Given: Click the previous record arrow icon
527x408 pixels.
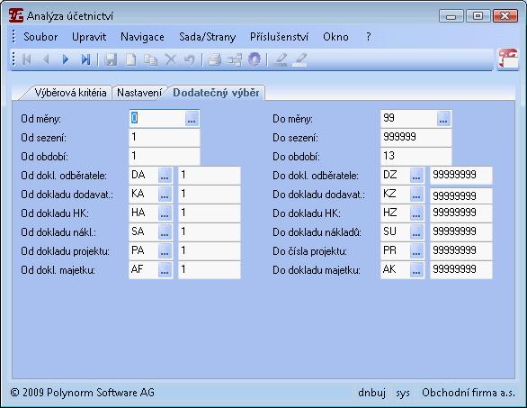Looking at the screenshot, I should [x=47, y=59].
